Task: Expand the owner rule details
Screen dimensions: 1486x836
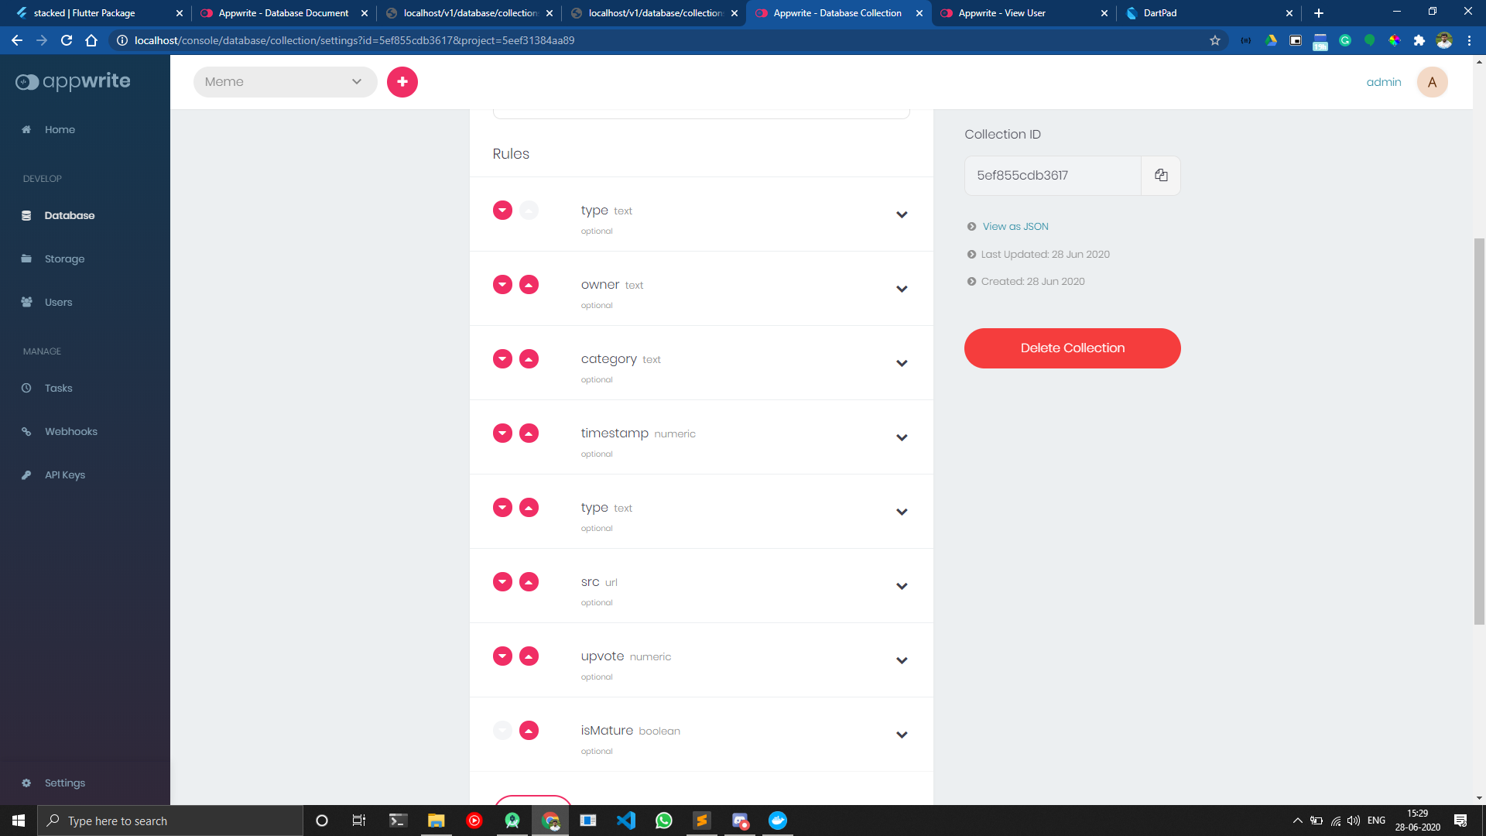Action: pyautogui.click(x=902, y=289)
